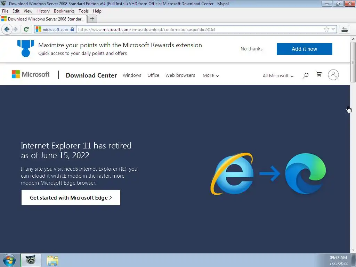
Task: Open the bookmarks dropdown arrow in address bar
Action: [333, 29]
